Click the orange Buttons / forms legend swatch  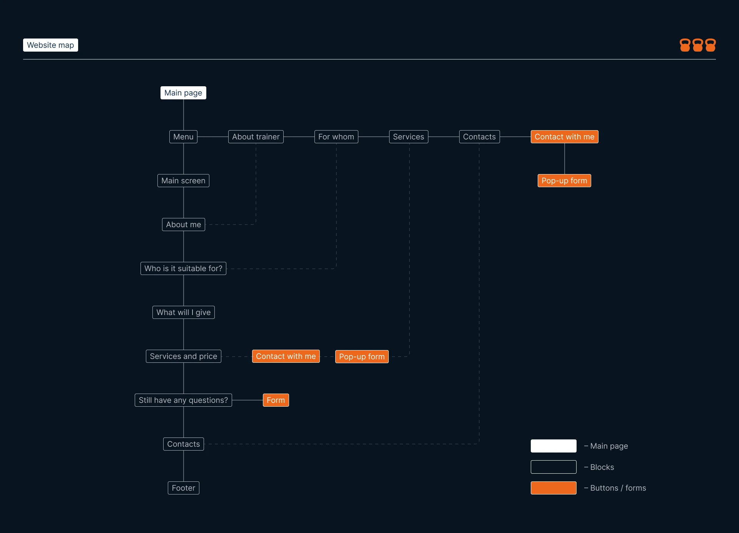tap(553, 488)
